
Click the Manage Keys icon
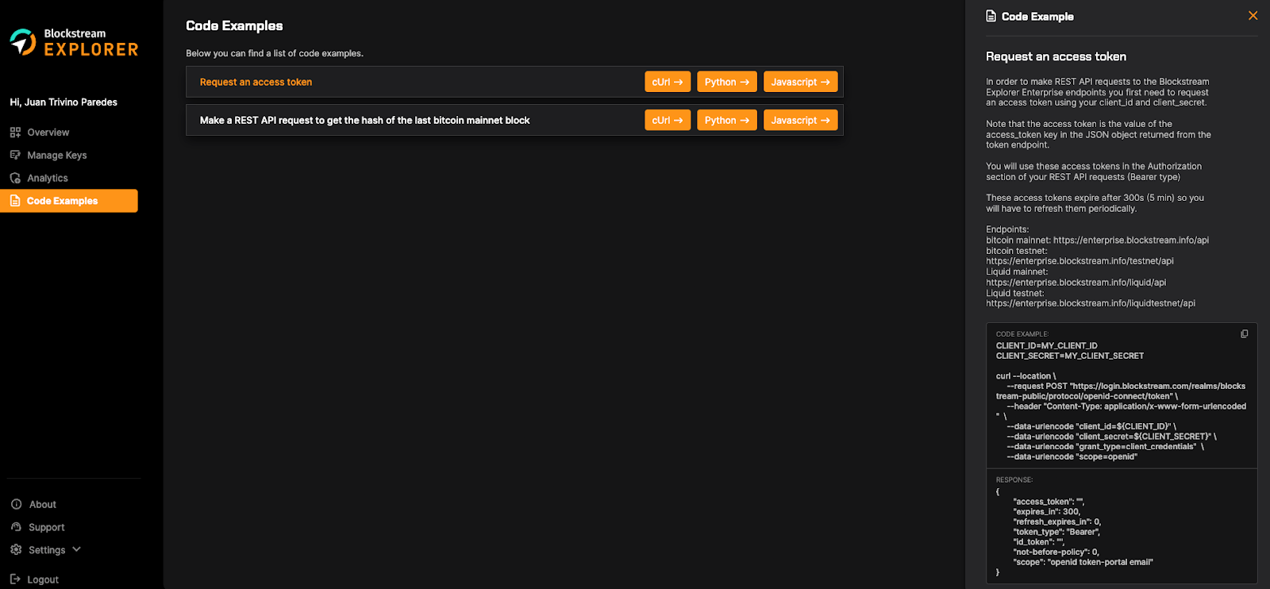(x=15, y=155)
